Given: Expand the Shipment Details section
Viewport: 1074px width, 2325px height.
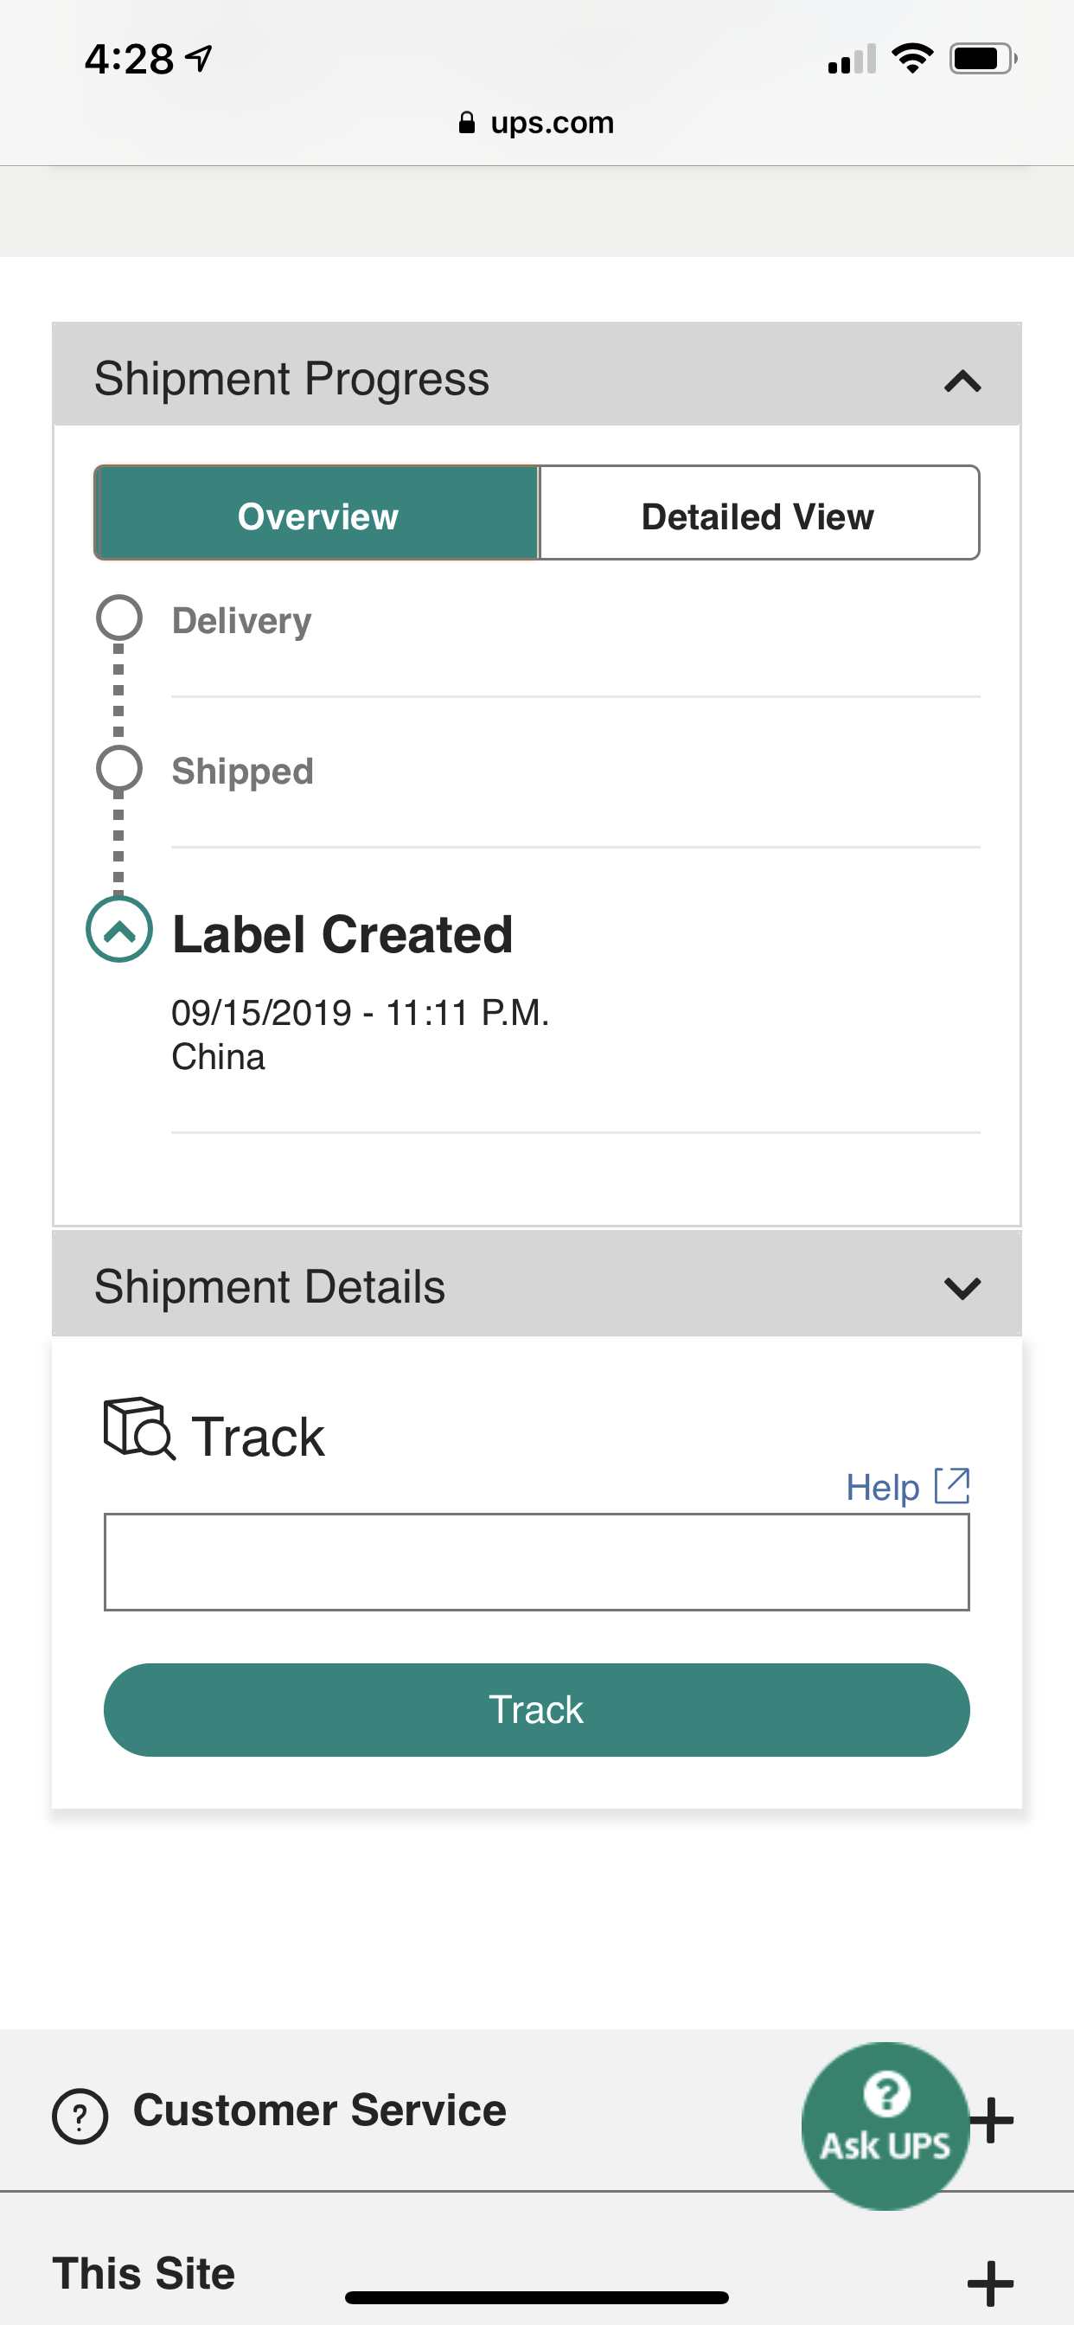Looking at the screenshot, I should coord(962,1288).
